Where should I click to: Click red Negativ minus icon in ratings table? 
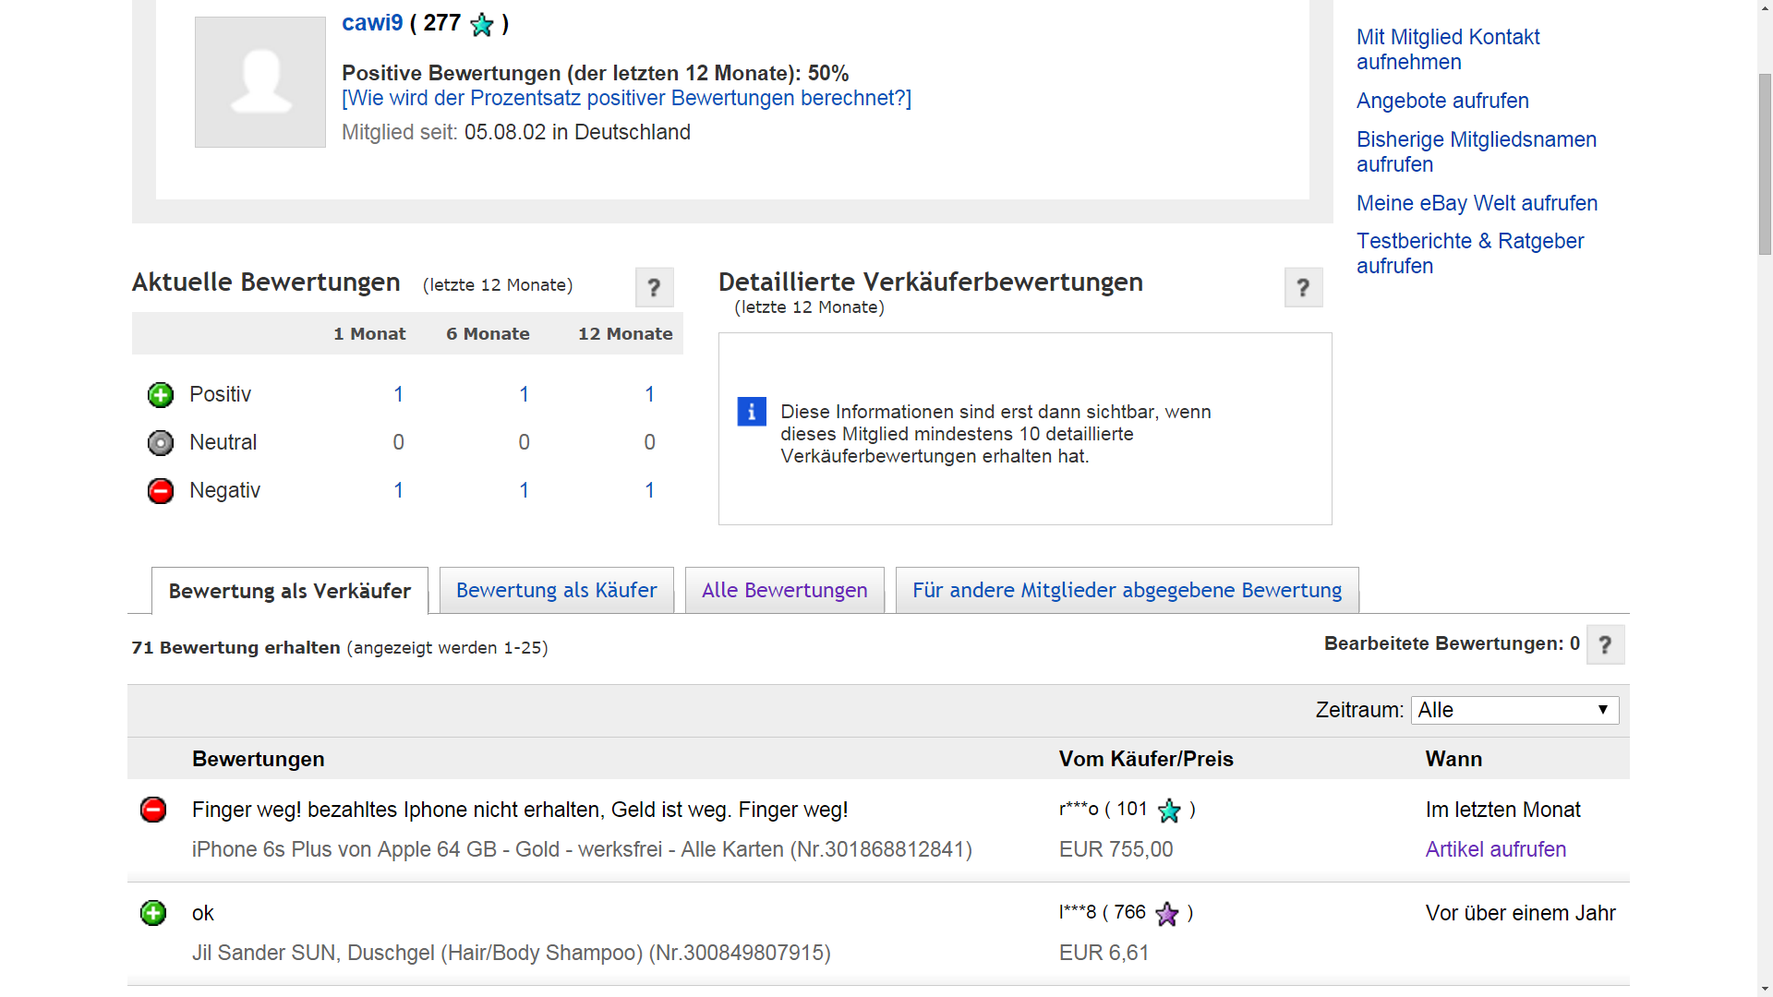tap(161, 491)
